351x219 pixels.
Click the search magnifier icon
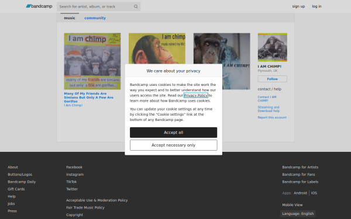click(x=136, y=6)
